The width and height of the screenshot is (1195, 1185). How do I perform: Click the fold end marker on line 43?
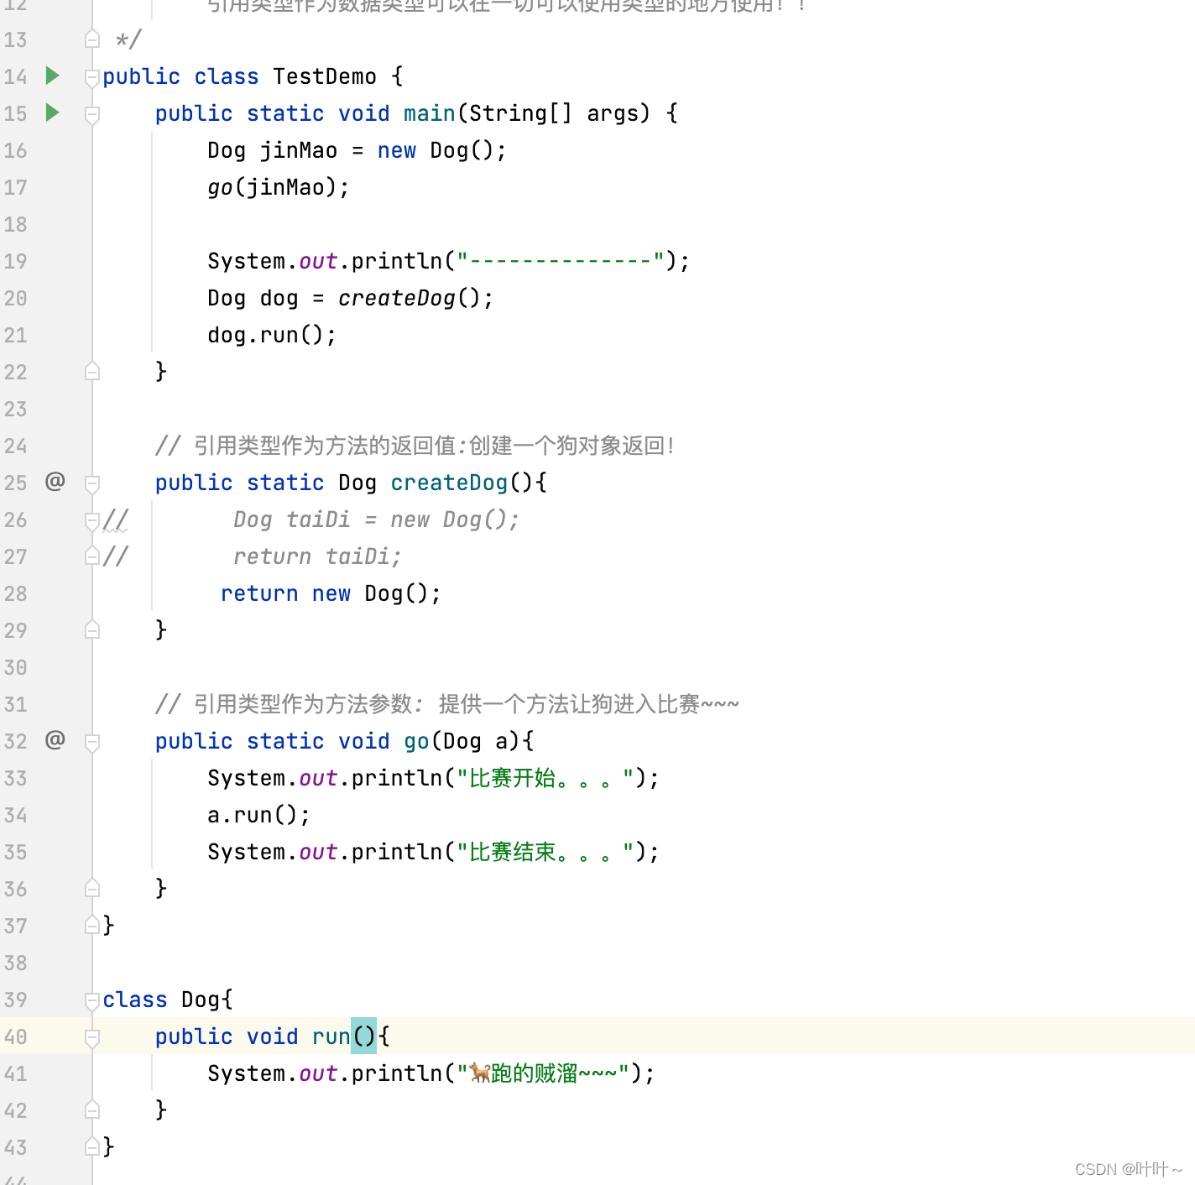[92, 1146]
